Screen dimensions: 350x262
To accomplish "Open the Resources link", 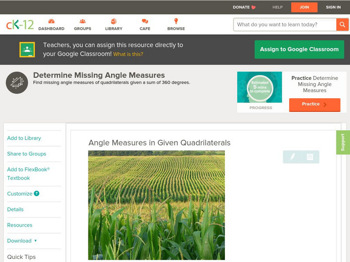I will (20, 225).
